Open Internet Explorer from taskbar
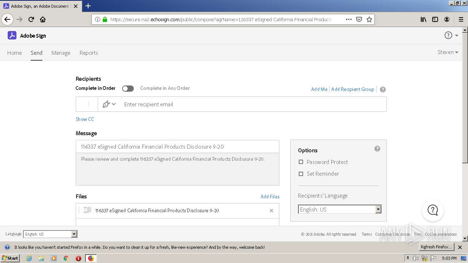The height and width of the screenshot is (263, 468). (29, 258)
